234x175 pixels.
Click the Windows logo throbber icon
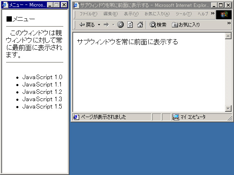pyautogui.click(x=224, y=15)
